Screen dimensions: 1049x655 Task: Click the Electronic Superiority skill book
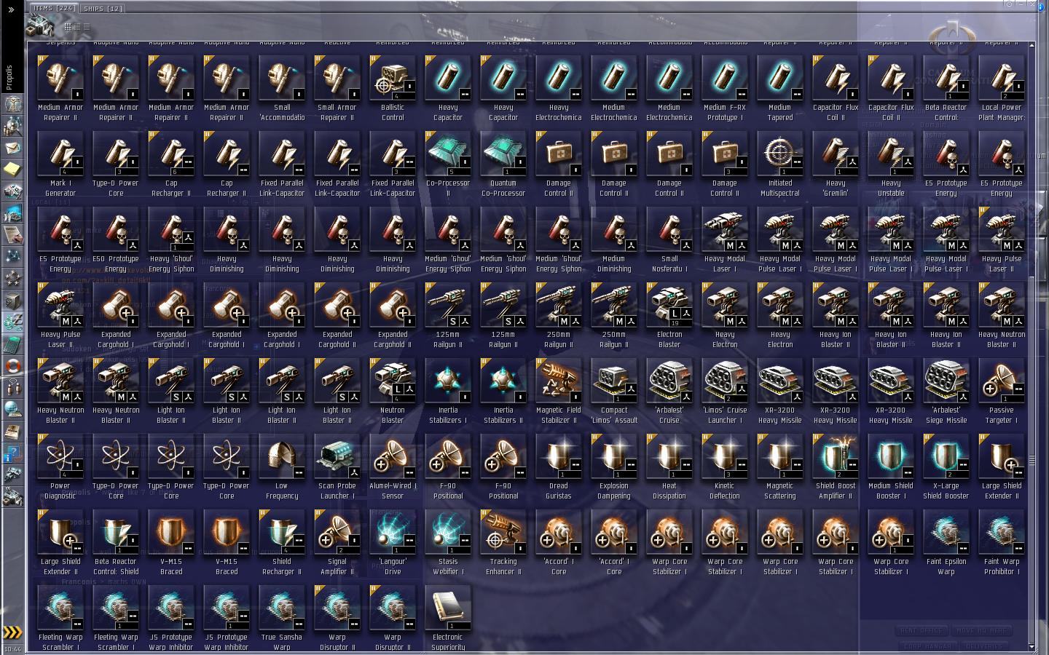448,608
